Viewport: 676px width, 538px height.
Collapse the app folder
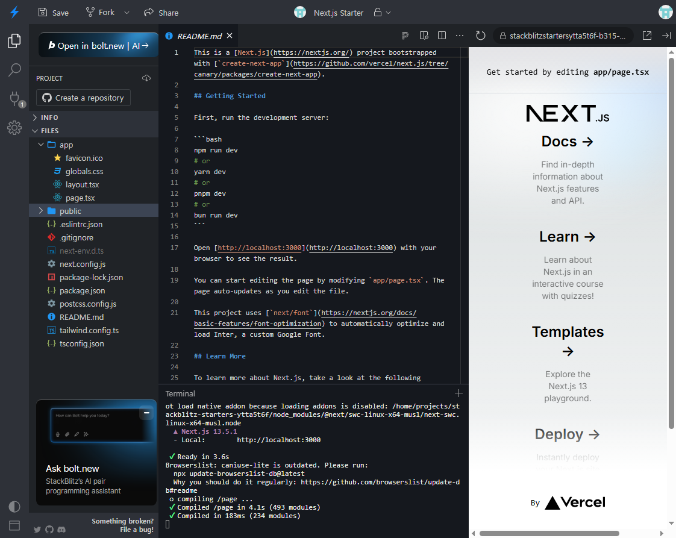93,145
